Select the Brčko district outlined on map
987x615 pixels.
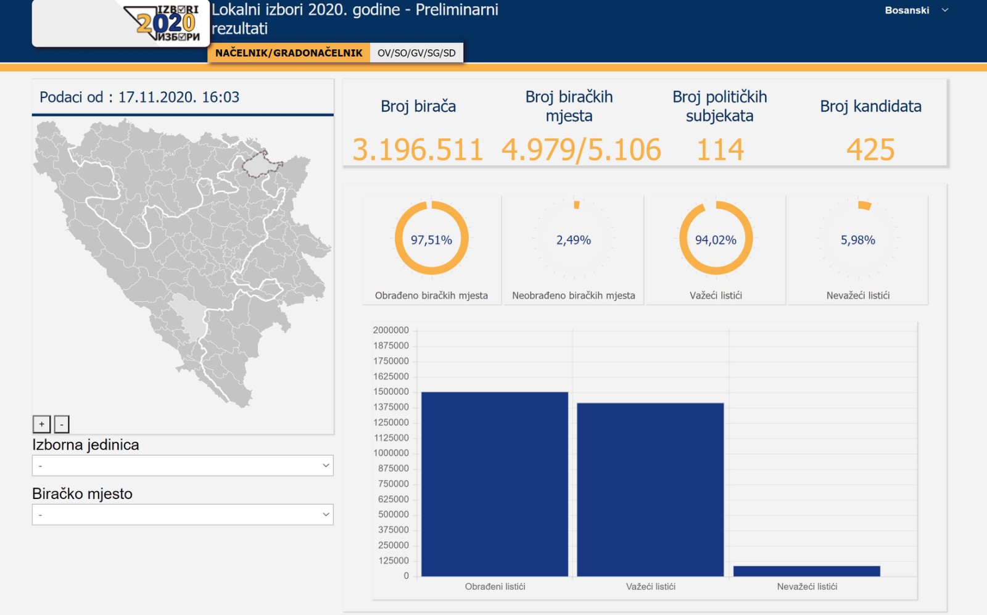pos(260,165)
